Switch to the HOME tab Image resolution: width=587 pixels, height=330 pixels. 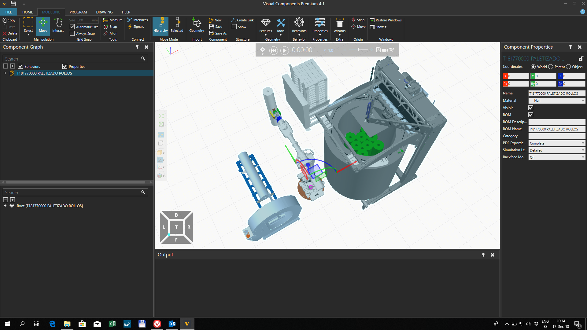(x=28, y=12)
